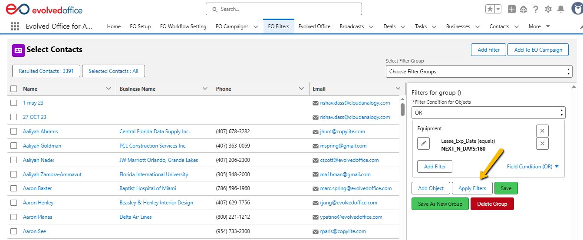Click the red Delete Group button

pos(492,204)
